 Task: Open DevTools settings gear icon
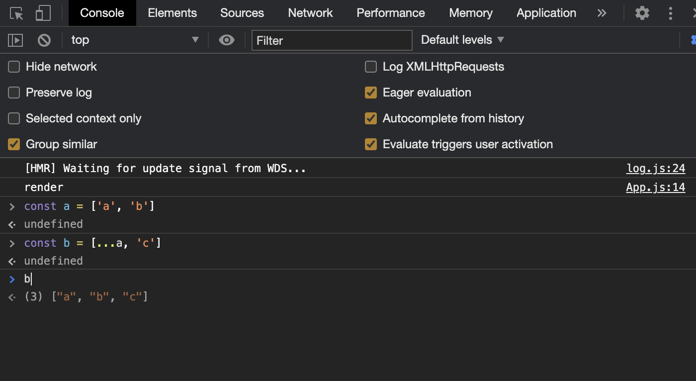[x=642, y=13]
